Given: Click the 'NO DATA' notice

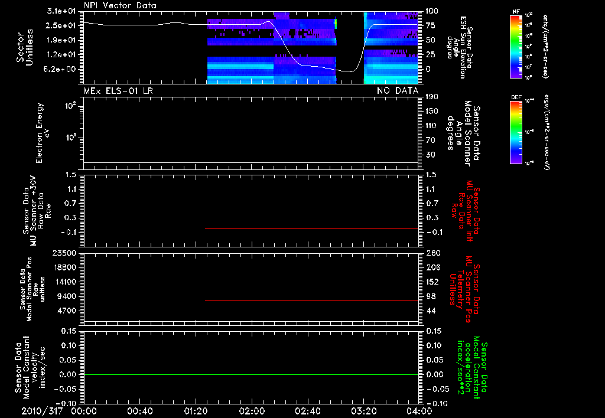Looking at the screenshot, I should pyautogui.click(x=398, y=91).
